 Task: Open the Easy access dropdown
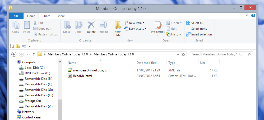click(x=135, y=29)
